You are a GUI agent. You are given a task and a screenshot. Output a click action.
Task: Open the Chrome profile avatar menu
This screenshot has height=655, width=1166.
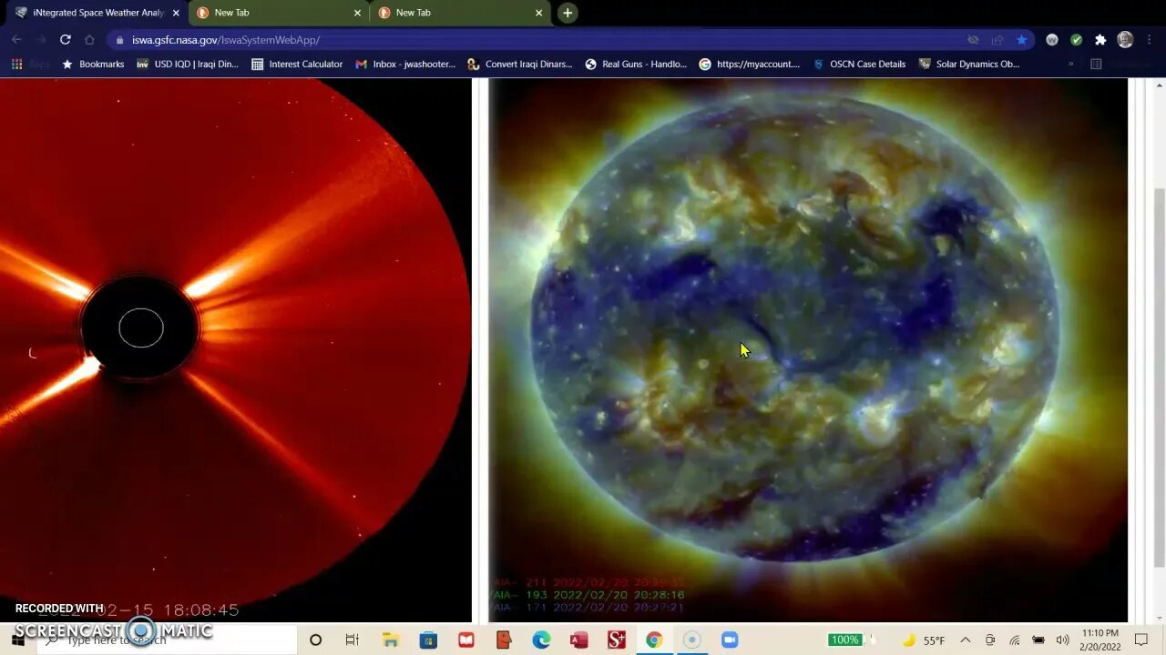click(x=1125, y=39)
